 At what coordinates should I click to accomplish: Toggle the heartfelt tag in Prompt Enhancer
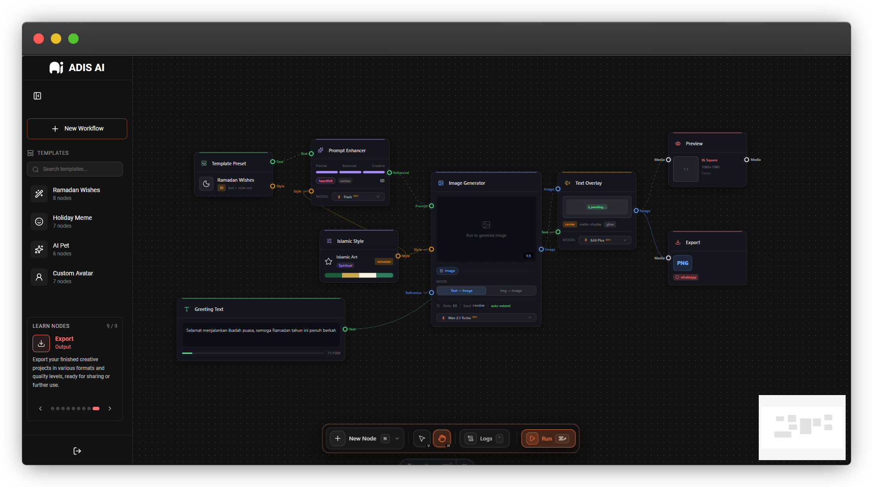[x=325, y=181]
